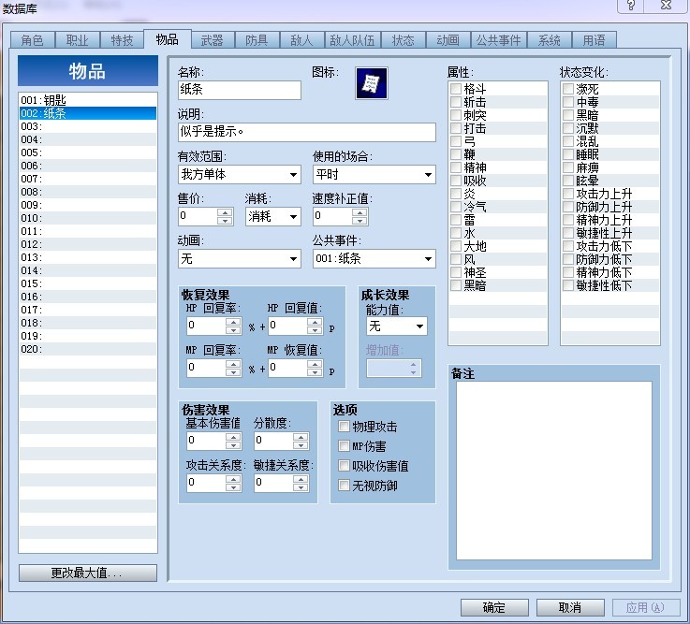Click inside the 备注 notes area

(x=554, y=470)
